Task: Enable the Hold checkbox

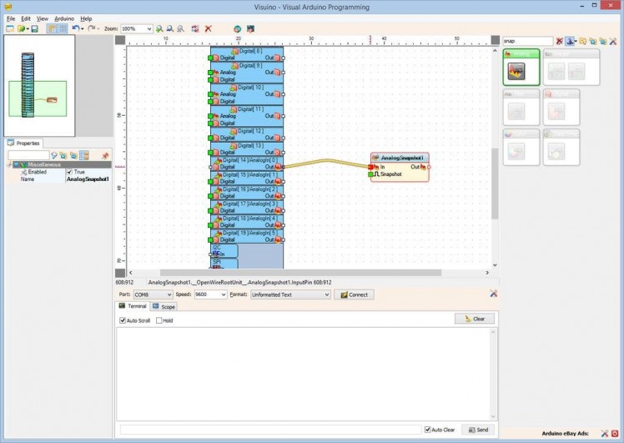Action: tap(159, 320)
